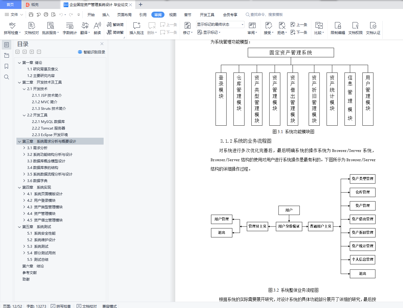Open the quick access toolbar customize arrow
403x308 pixels.
point(79,15)
